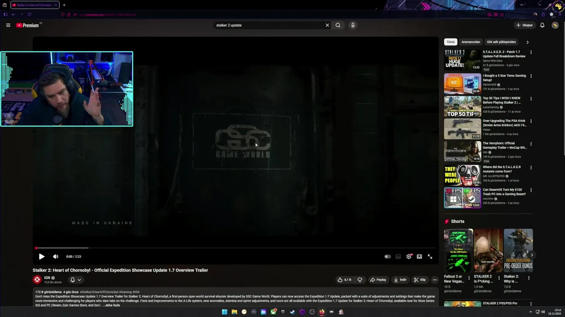Seek on the video progress bar
The height and width of the screenshot is (317, 565).
[x=235, y=248]
